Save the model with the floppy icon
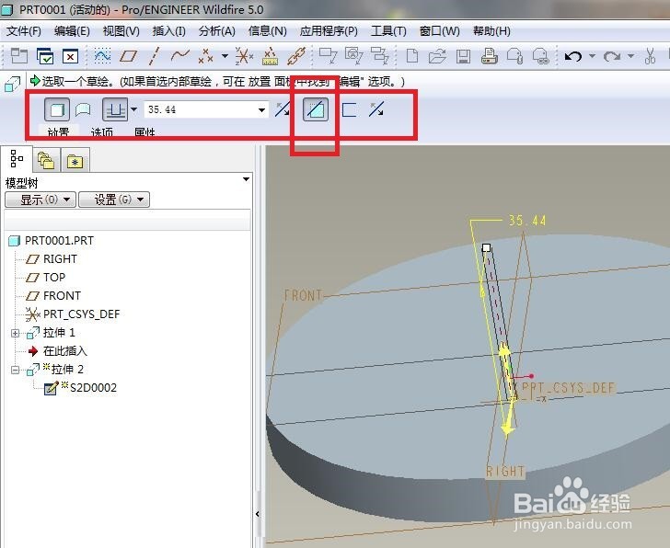 coord(463,56)
